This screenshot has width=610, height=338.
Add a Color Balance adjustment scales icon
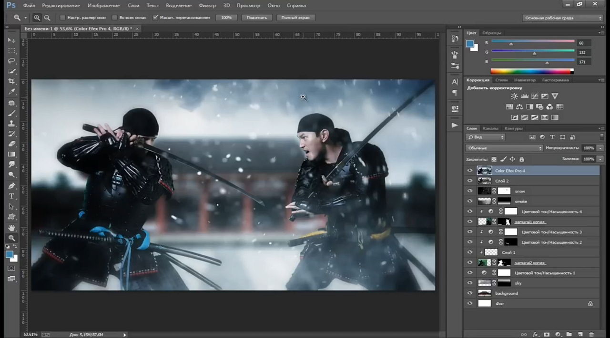[519, 107]
